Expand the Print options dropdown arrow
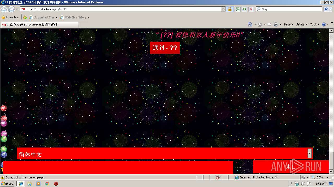Viewport: 334px width, 187px height. point(281,24)
